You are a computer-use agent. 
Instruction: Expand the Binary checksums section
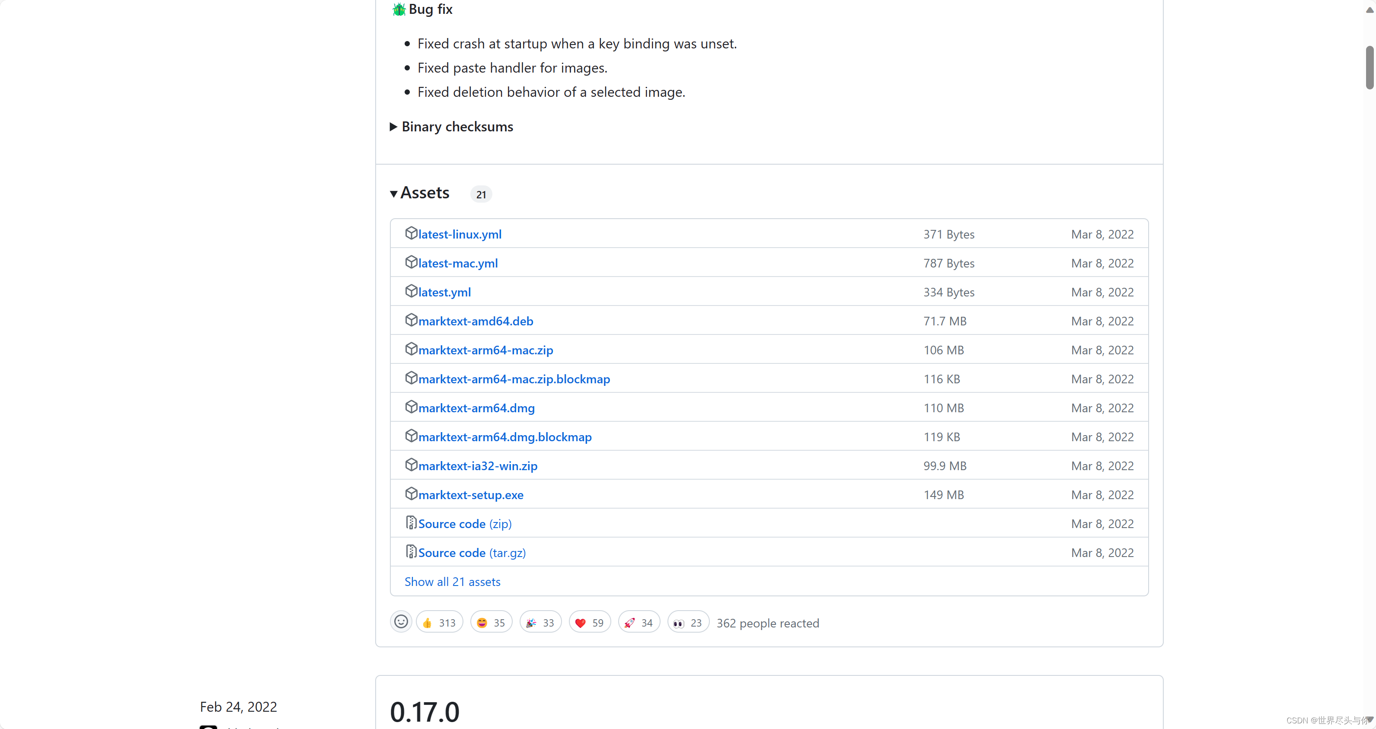pos(457,127)
